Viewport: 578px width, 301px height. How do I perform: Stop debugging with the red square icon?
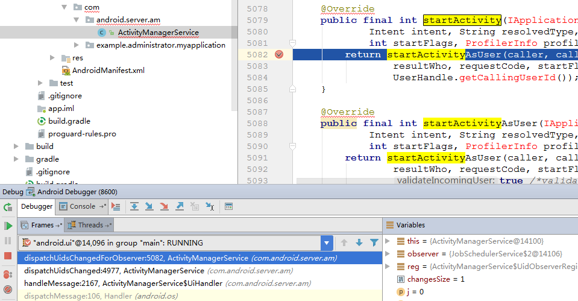point(8,256)
